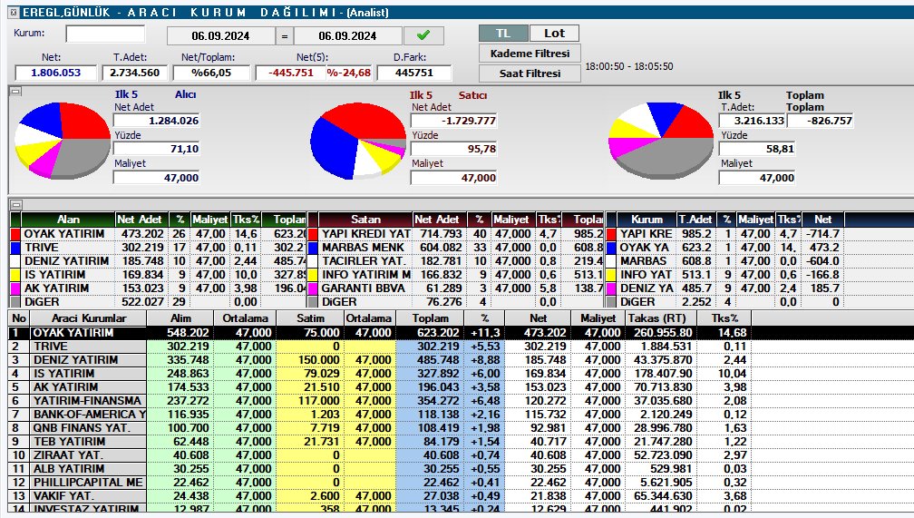Screen dimensions: 914x518
Task: Select the OYAK YATIRIM row in bottom table
Action: click(x=461, y=333)
